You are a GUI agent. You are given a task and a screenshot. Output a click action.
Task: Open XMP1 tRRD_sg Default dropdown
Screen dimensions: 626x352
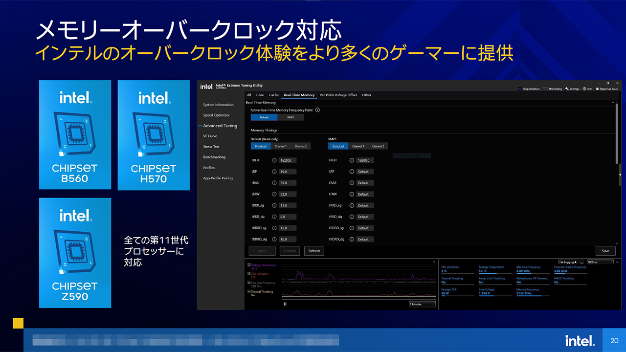(365, 205)
